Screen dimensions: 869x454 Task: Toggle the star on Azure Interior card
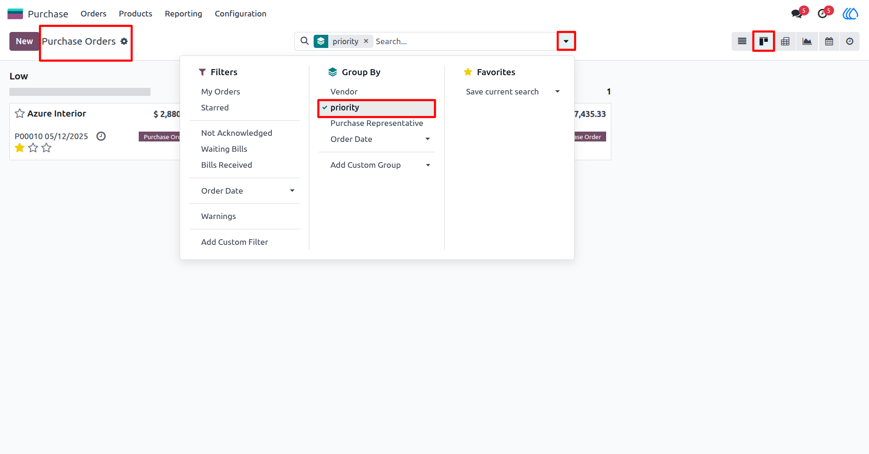(20, 113)
